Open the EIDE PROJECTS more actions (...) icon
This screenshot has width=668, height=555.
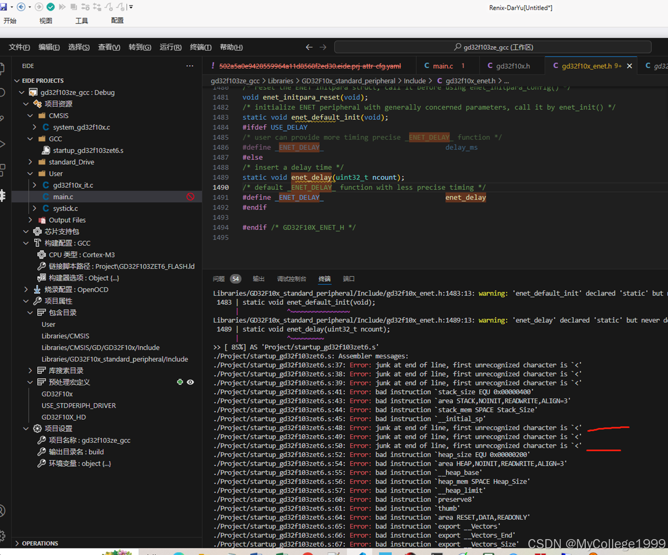(x=189, y=66)
